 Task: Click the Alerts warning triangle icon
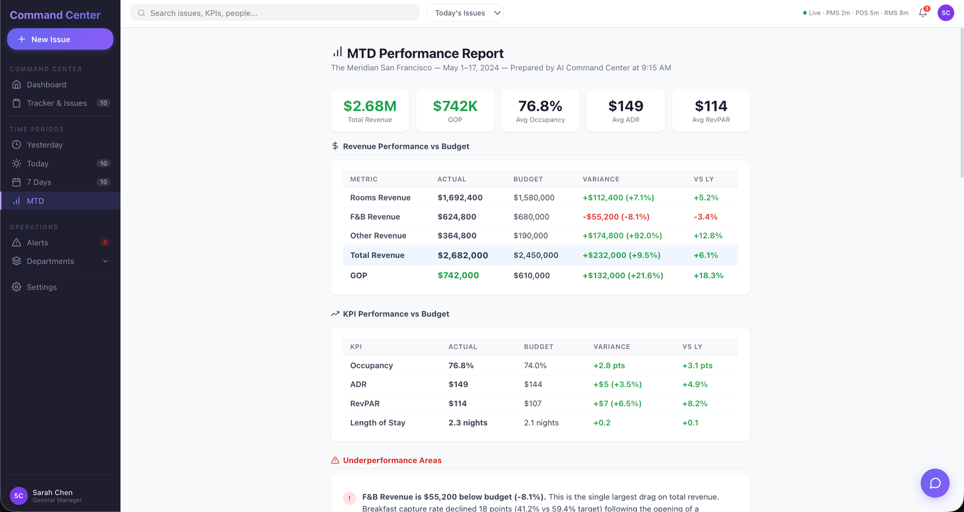click(16, 243)
